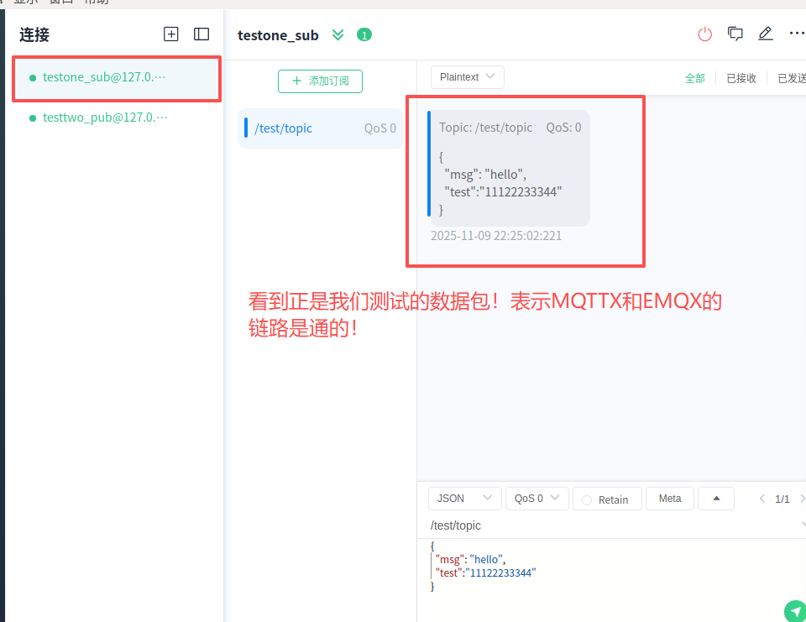Select the testtwo_pub connection in the list
The image size is (806, 622).
click(104, 118)
